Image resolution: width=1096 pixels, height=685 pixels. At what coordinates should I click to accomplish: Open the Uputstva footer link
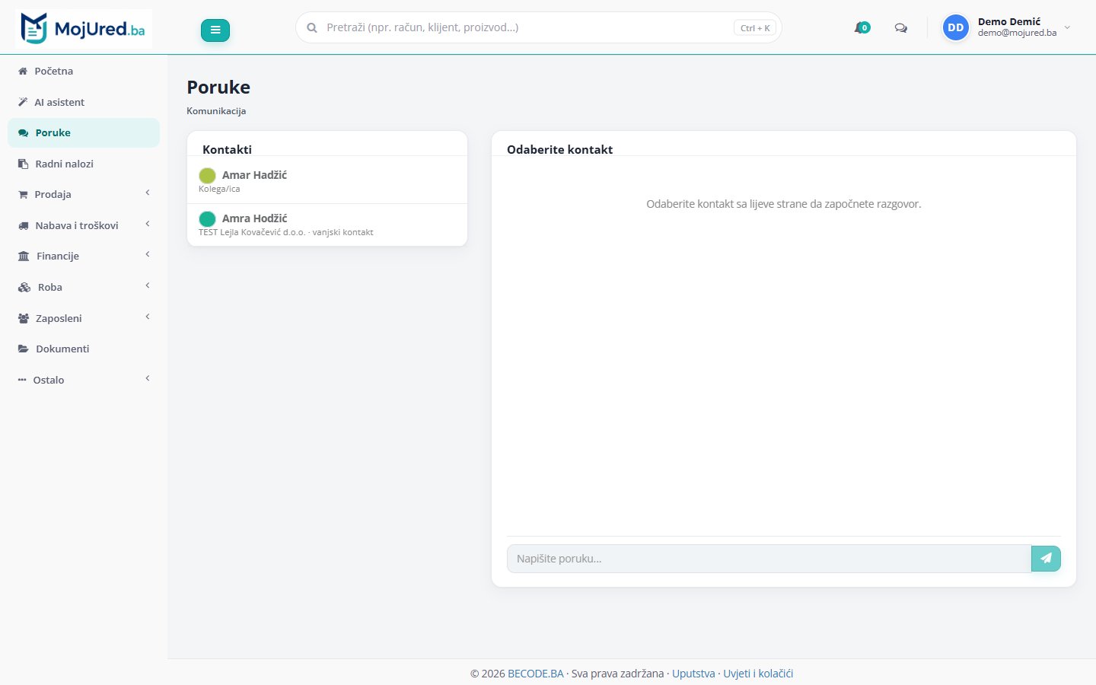[x=693, y=674]
